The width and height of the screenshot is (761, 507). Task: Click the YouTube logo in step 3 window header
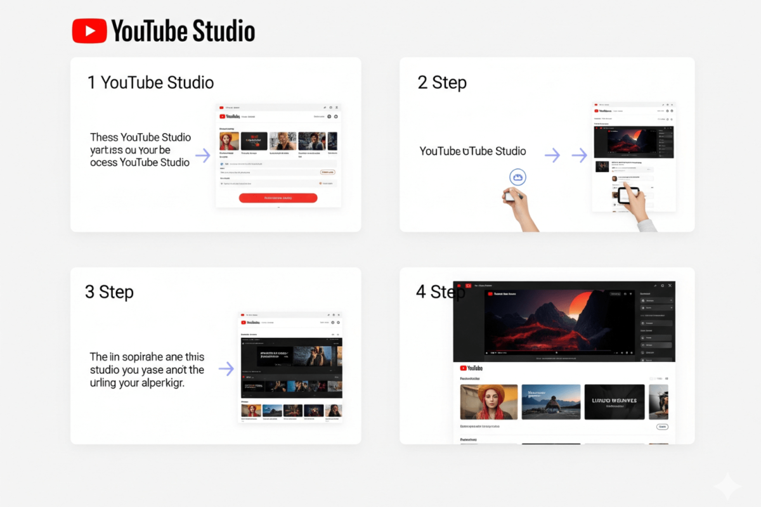[x=251, y=323]
